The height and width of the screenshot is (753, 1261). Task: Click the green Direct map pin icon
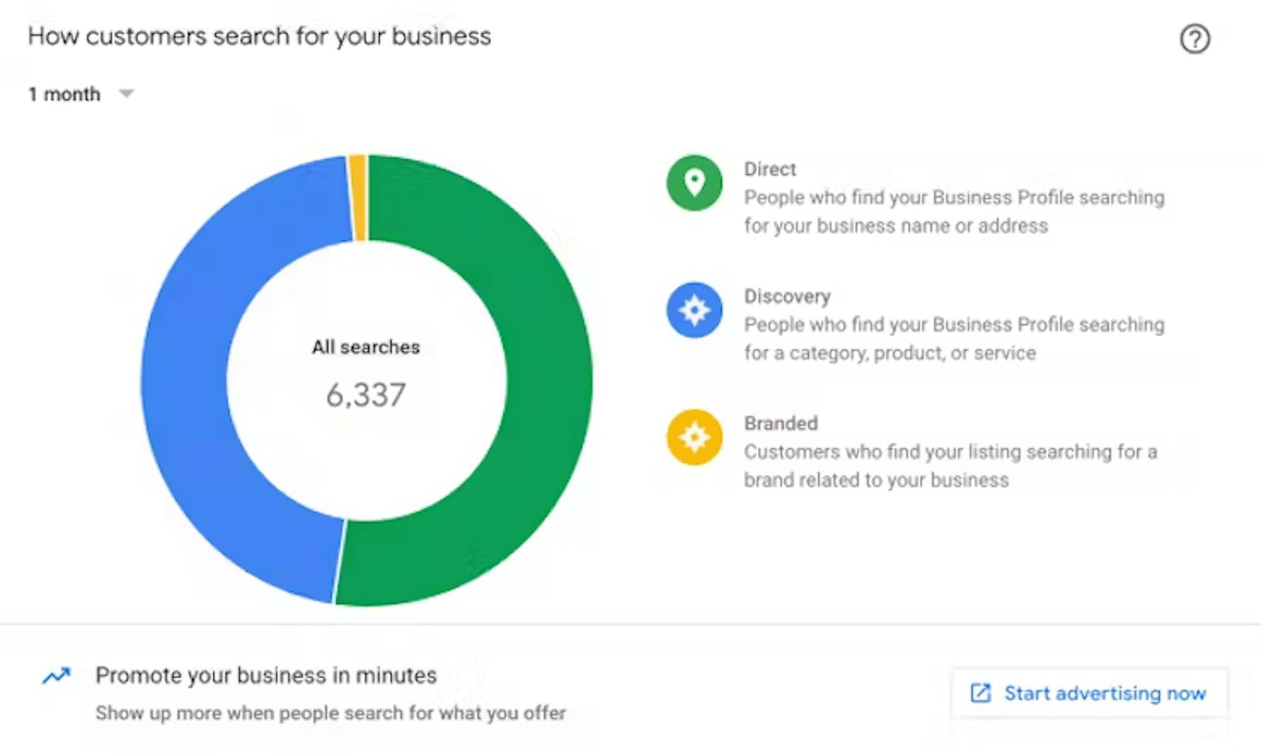click(x=694, y=183)
